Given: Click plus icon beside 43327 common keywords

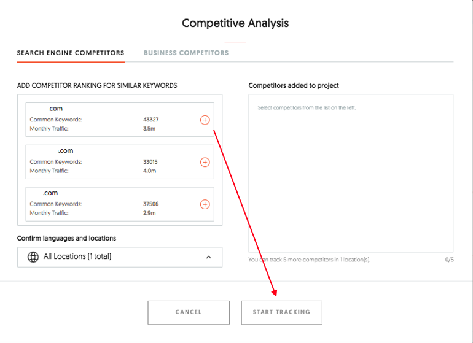Looking at the screenshot, I should (x=205, y=120).
